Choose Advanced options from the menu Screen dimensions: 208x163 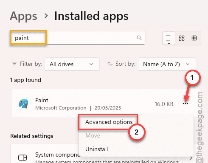click(x=109, y=122)
